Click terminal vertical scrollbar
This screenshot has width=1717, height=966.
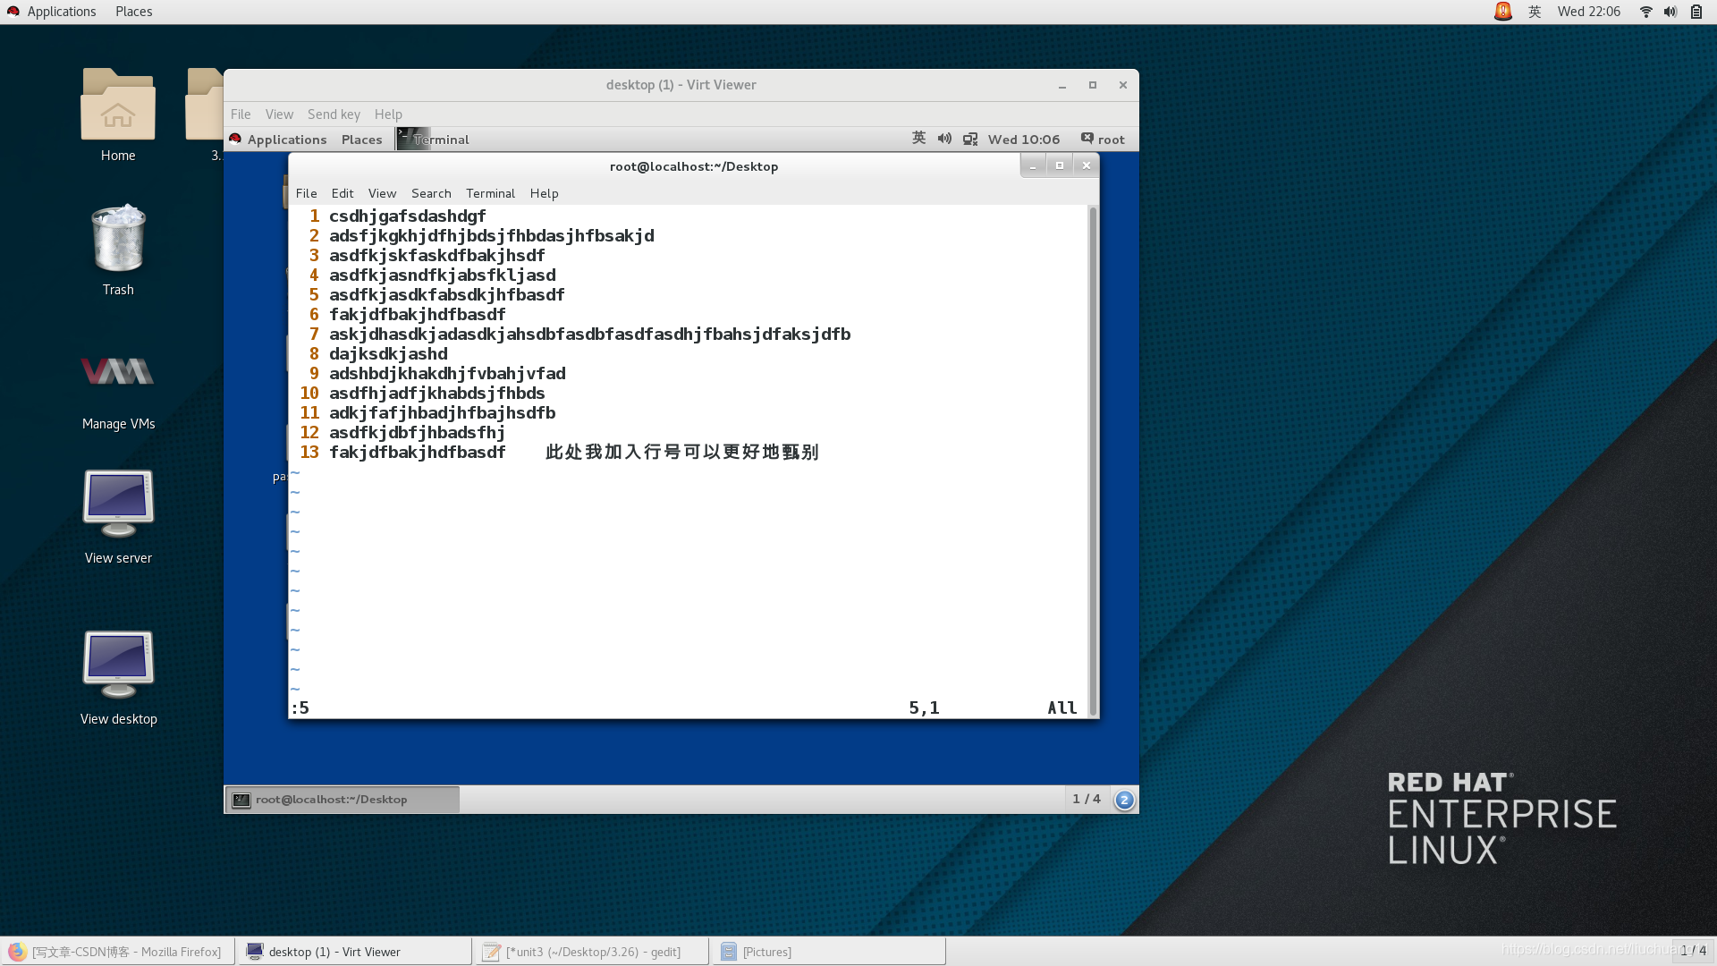click(1092, 461)
